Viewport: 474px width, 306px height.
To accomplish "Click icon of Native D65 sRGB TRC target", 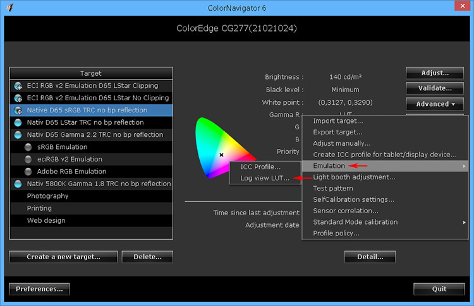I will pos(18,110).
